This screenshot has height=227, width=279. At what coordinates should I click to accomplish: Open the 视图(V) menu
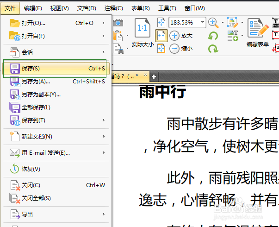coord(59,8)
